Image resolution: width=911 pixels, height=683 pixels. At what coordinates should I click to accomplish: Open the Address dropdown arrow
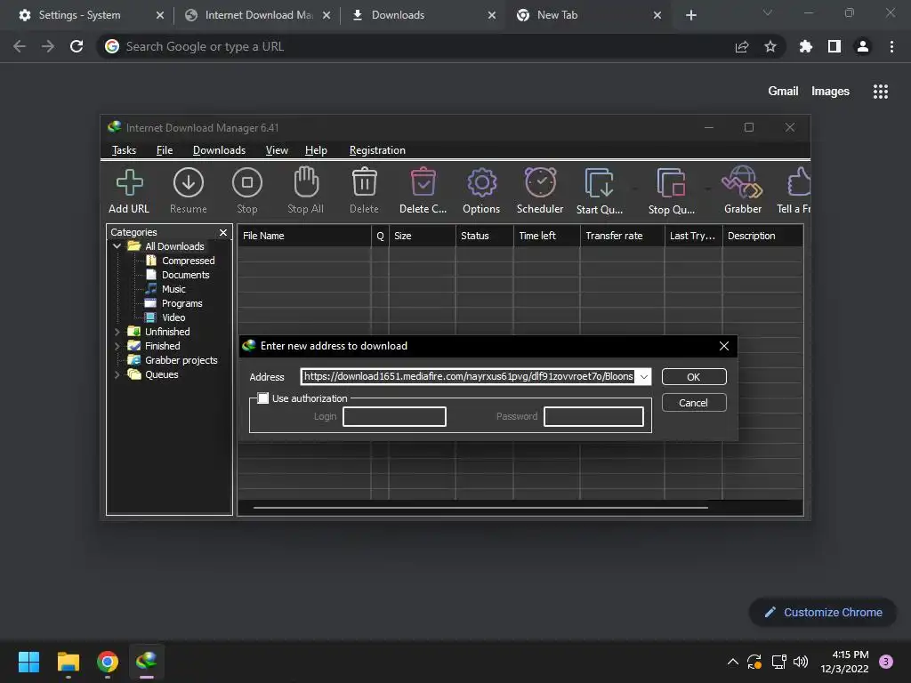644,377
